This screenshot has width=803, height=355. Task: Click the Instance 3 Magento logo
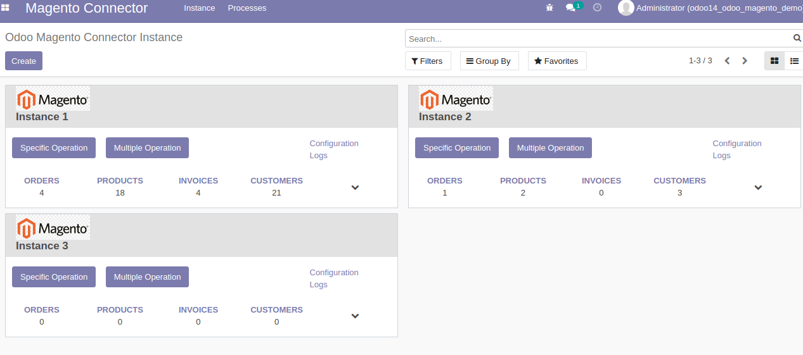(x=53, y=228)
